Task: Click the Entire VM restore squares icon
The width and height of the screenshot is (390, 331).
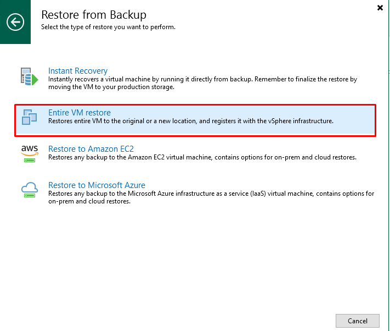Action: point(30,117)
